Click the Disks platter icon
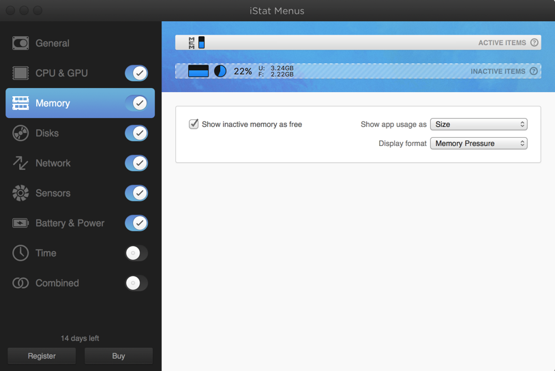 20,133
